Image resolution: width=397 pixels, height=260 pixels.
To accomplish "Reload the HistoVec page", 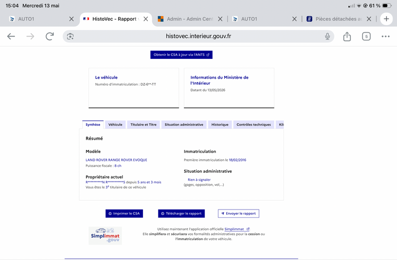I will [50, 36].
